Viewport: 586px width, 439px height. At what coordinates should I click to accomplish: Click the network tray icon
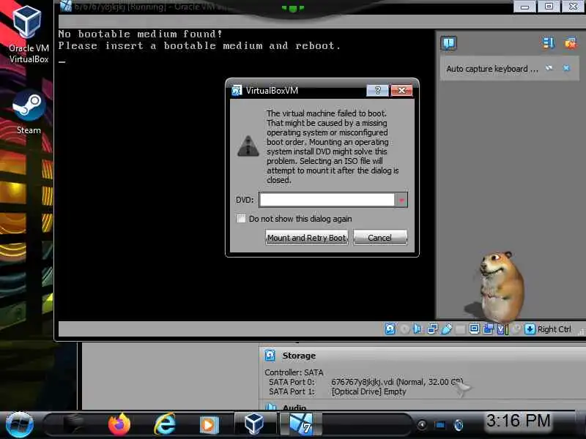tap(440, 425)
